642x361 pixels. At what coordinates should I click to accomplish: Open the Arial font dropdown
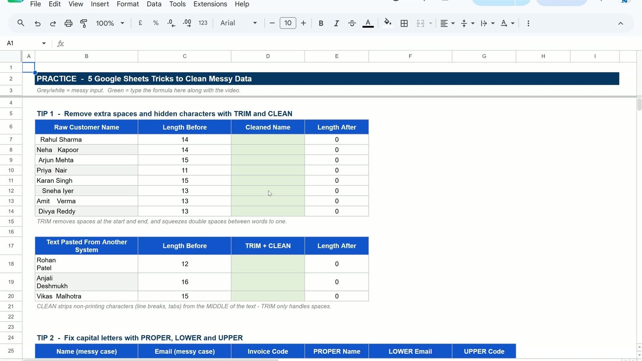[x=238, y=23]
